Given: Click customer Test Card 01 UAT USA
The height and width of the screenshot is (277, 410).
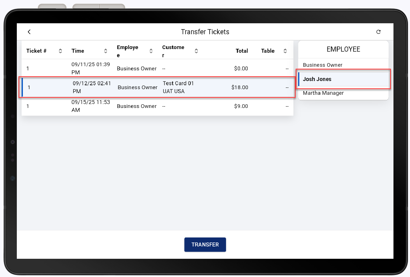Looking at the screenshot, I should tap(178, 87).
